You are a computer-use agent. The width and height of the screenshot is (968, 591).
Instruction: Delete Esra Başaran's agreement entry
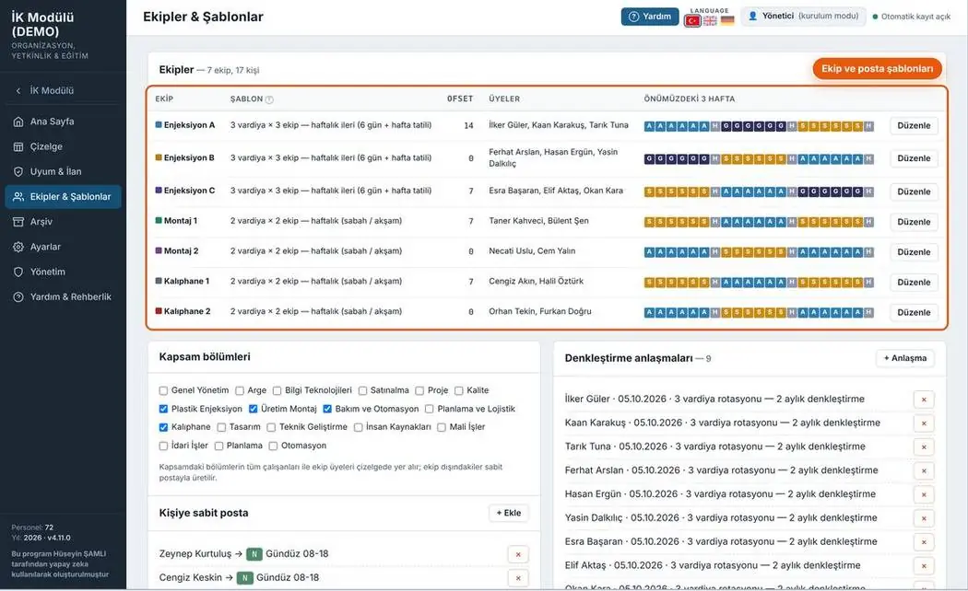click(x=924, y=542)
